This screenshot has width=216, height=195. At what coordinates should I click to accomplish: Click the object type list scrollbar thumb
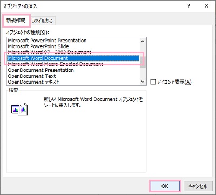pyautogui.click(x=143, y=62)
